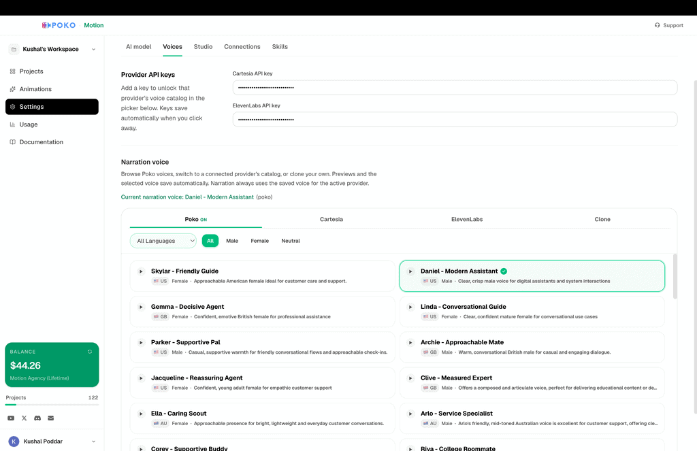Click the Support link in header
This screenshot has height=451, width=697.
(x=669, y=25)
